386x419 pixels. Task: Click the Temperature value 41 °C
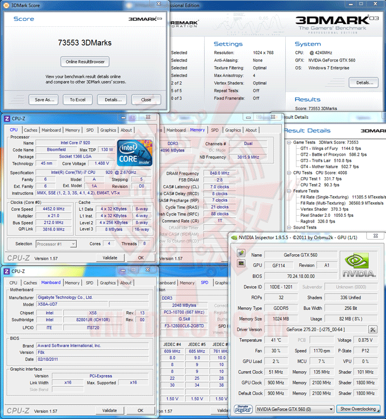coord(276,340)
